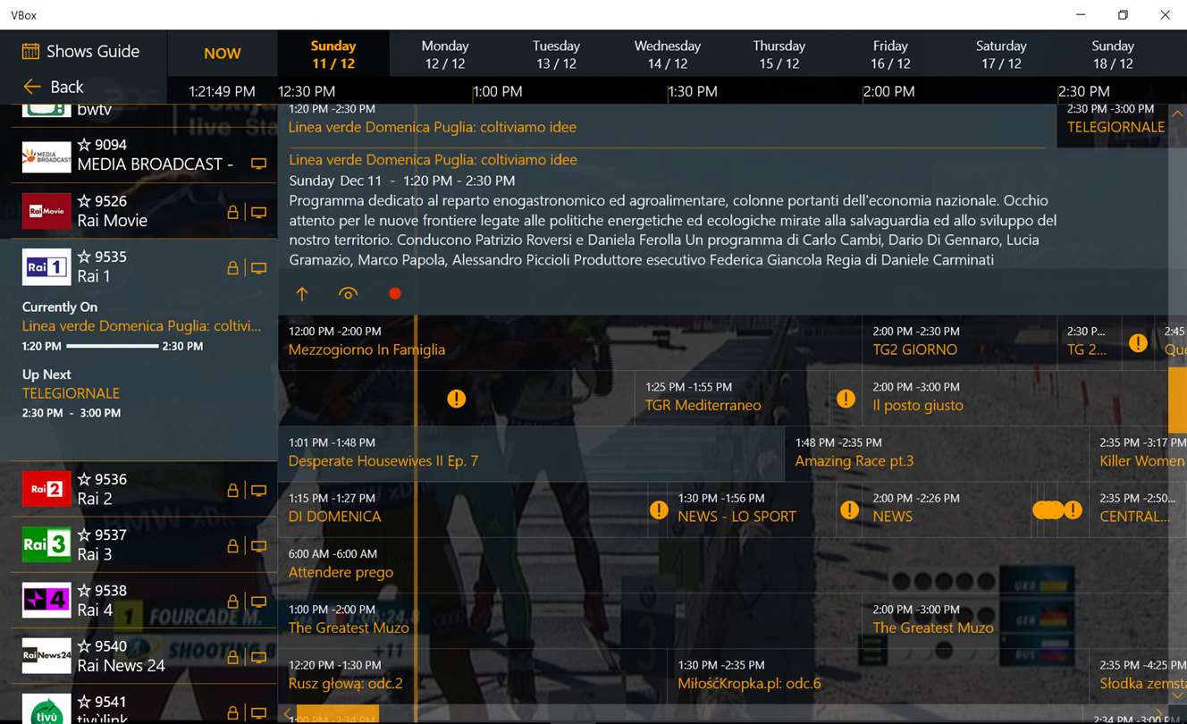
Task: Click the lock icon on Rai News 24 row
Action: coord(232,657)
